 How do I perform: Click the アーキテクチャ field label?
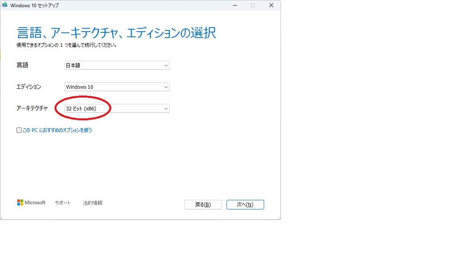[x=32, y=108]
